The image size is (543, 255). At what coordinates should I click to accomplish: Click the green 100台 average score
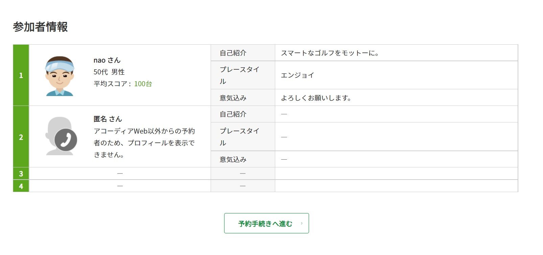(143, 84)
